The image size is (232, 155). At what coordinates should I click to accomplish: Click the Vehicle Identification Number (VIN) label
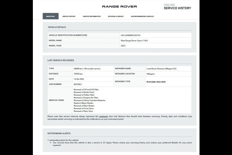tap(68, 35)
